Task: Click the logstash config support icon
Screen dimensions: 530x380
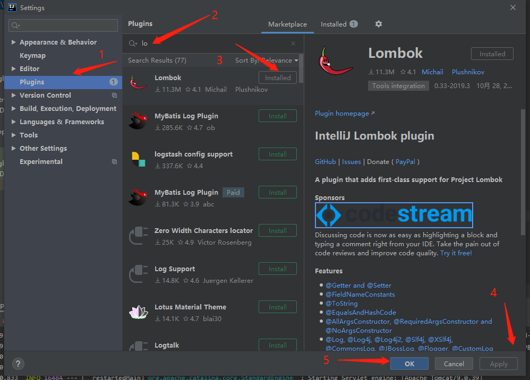Action: pos(138,159)
